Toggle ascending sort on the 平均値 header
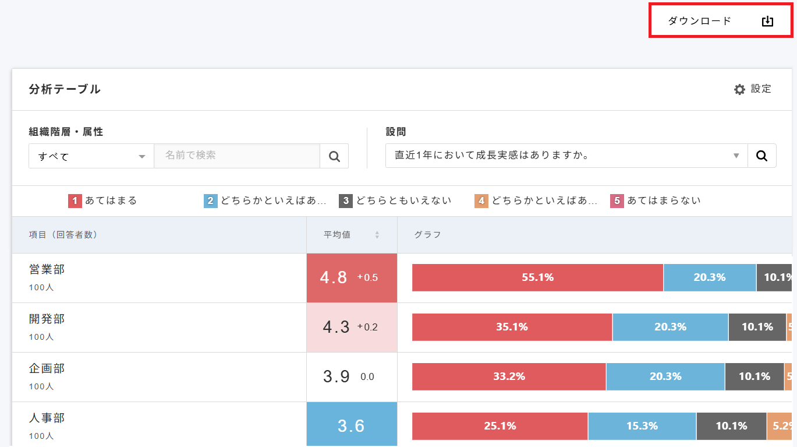797x447 pixels. (x=377, y=233)
